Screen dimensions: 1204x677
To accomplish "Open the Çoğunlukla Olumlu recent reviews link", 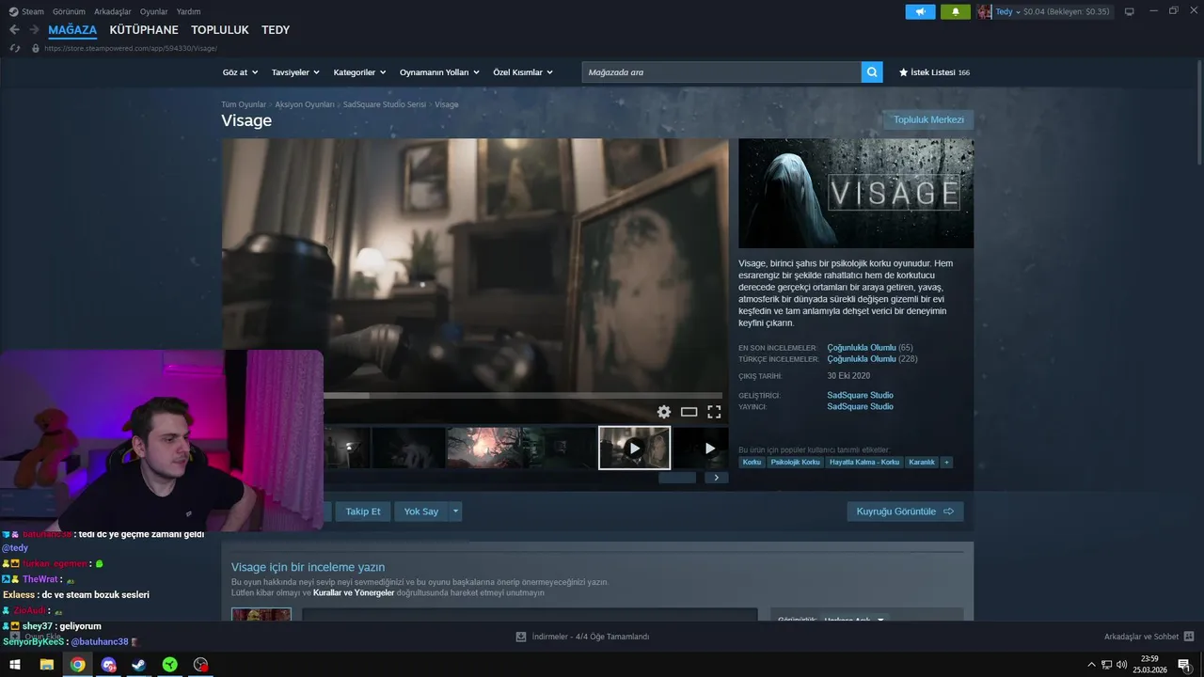I will [862, 348].
